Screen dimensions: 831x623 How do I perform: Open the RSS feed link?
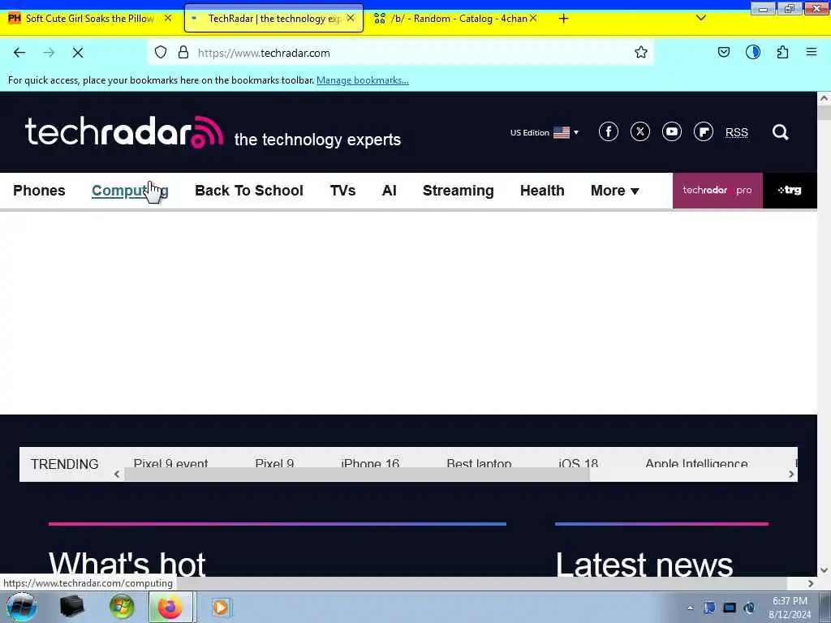(737, 132)
